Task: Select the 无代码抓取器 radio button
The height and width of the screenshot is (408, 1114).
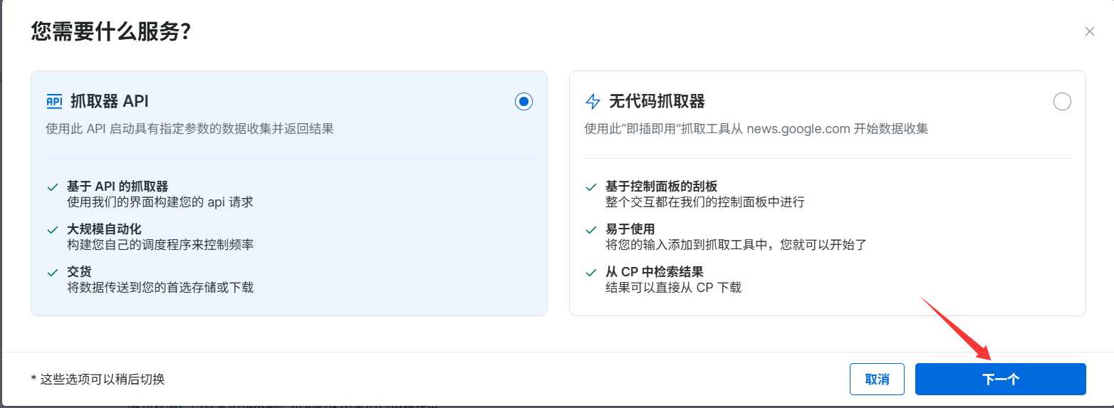Action: [1061, 102]
